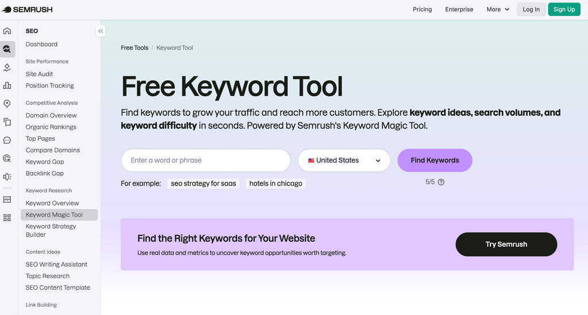The height and width of the screenshot is (315, 588).
Task: Open Pricing in the top navigation
Action: click(x=422, y=9)
